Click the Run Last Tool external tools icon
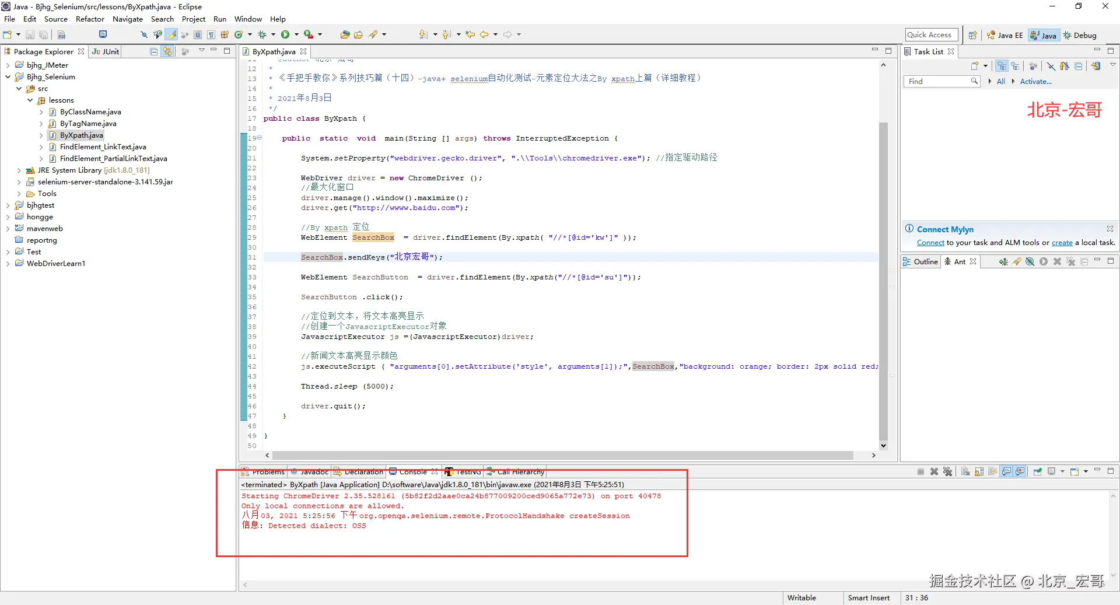The height and width of the screenshot is (605, 1120). click(x=309, y=35)
